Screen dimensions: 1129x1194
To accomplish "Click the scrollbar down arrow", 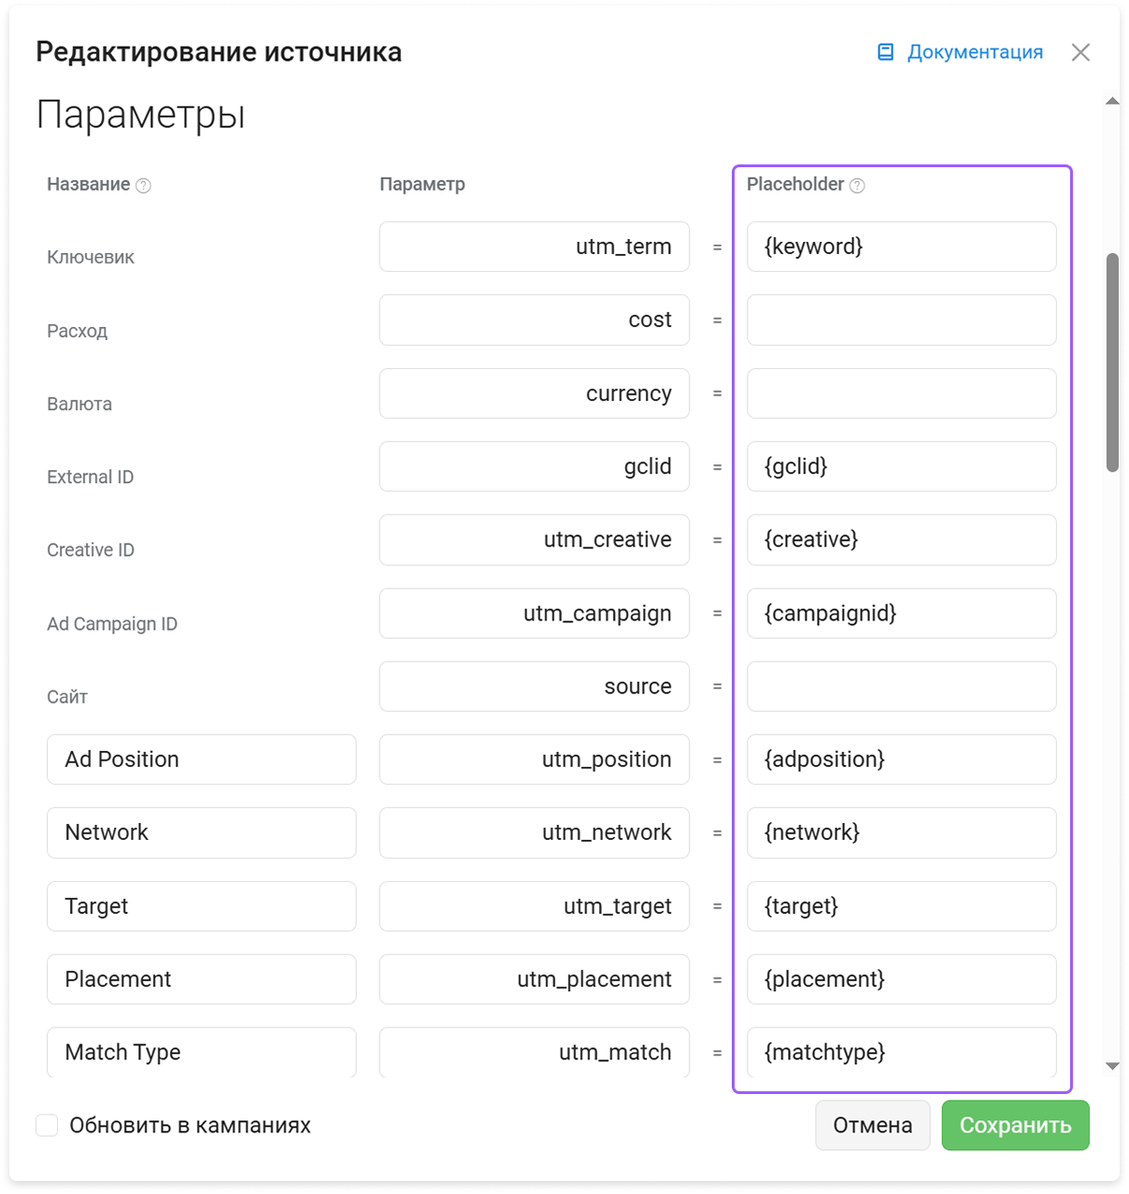I will pyautogui.click(x=1112, y=1066).
